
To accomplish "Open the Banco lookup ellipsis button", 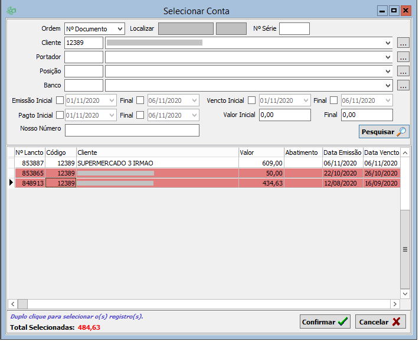I will (403, 86).
